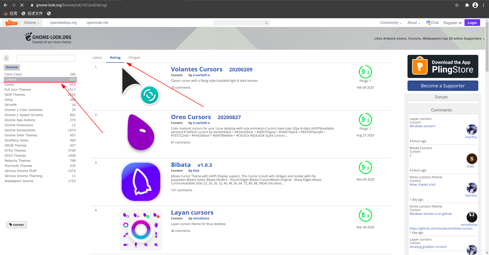Click the PlingStore app logo icon
489x255 pixels.
pos(420,66)
